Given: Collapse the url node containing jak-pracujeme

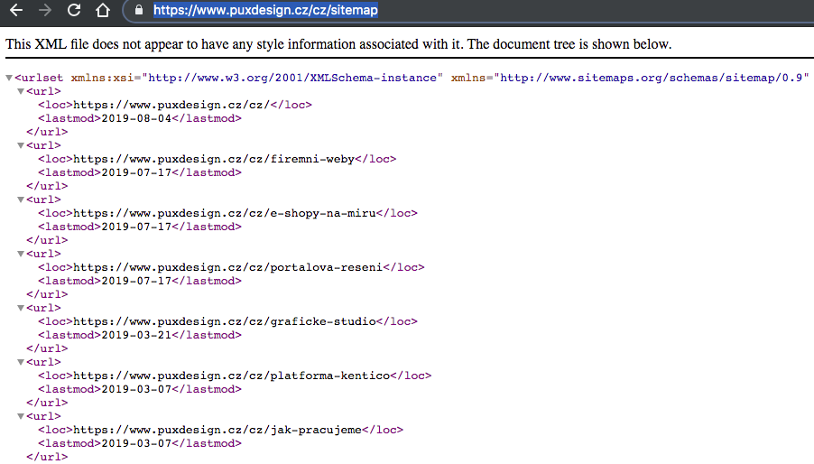Looking at the screenshot, I should (x=21, y=416).
